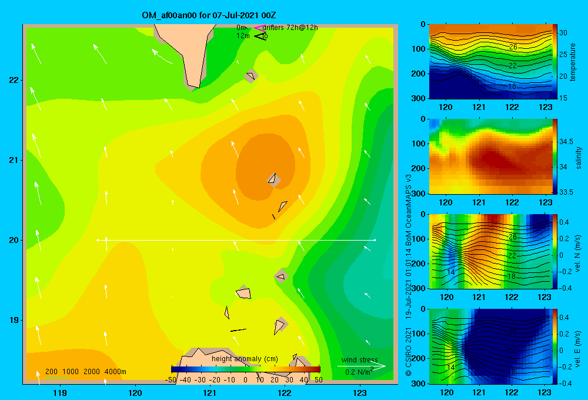This screenshot has width=588, height=400.
Task: Click the 'height anomaly (cm)' label
Action: [x=245, y=359]
